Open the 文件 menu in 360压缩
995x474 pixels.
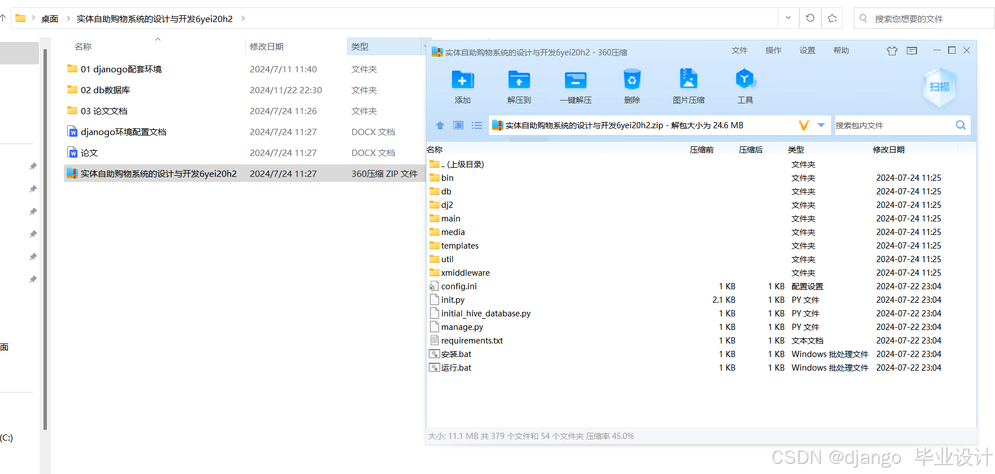(x=740, y=50)
